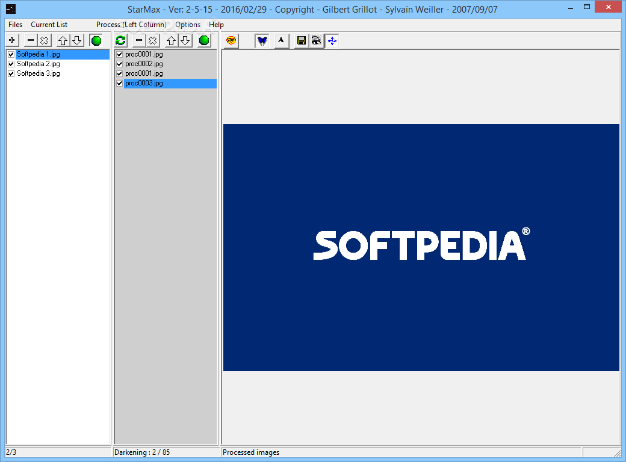The width and height of the screenshot is (626, 462).
Task: Click the green refresh arrows icon
Action: click(120, 40)
